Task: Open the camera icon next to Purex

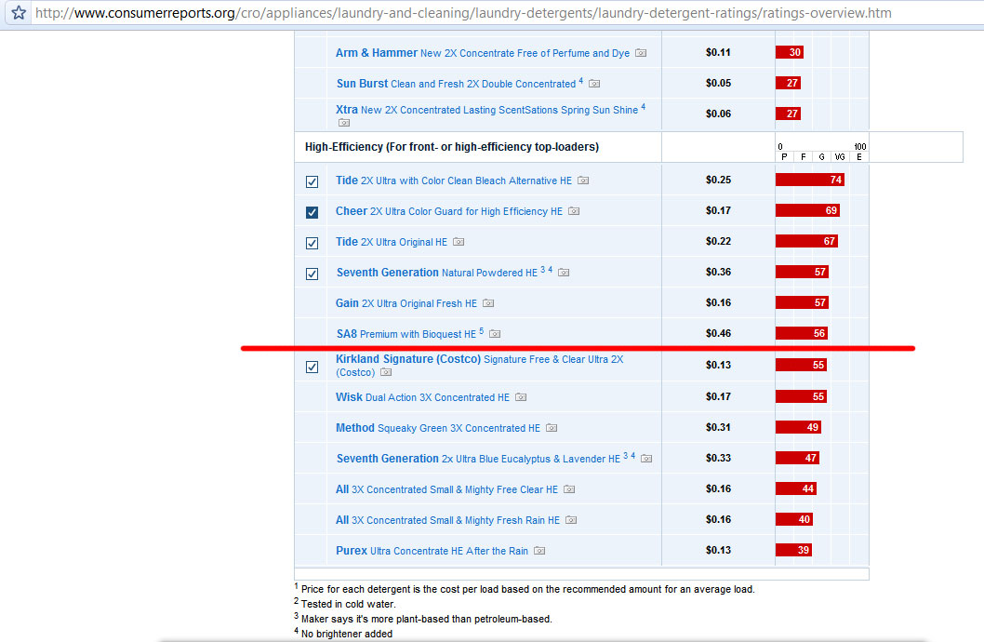Action: click(x=539, y=551)
